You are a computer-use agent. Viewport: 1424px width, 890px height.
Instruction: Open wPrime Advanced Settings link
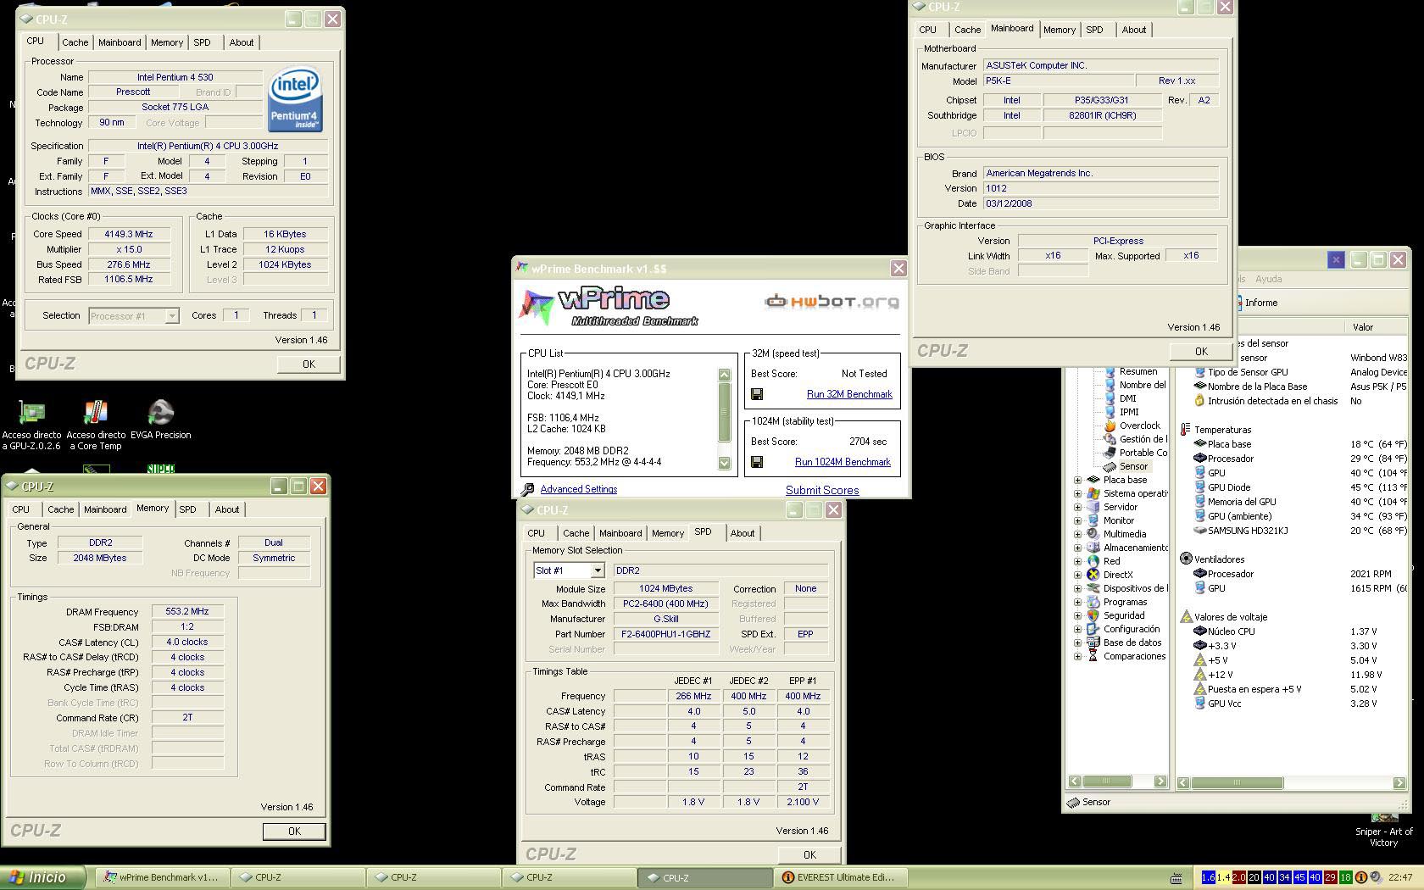(x=579, y=489)
